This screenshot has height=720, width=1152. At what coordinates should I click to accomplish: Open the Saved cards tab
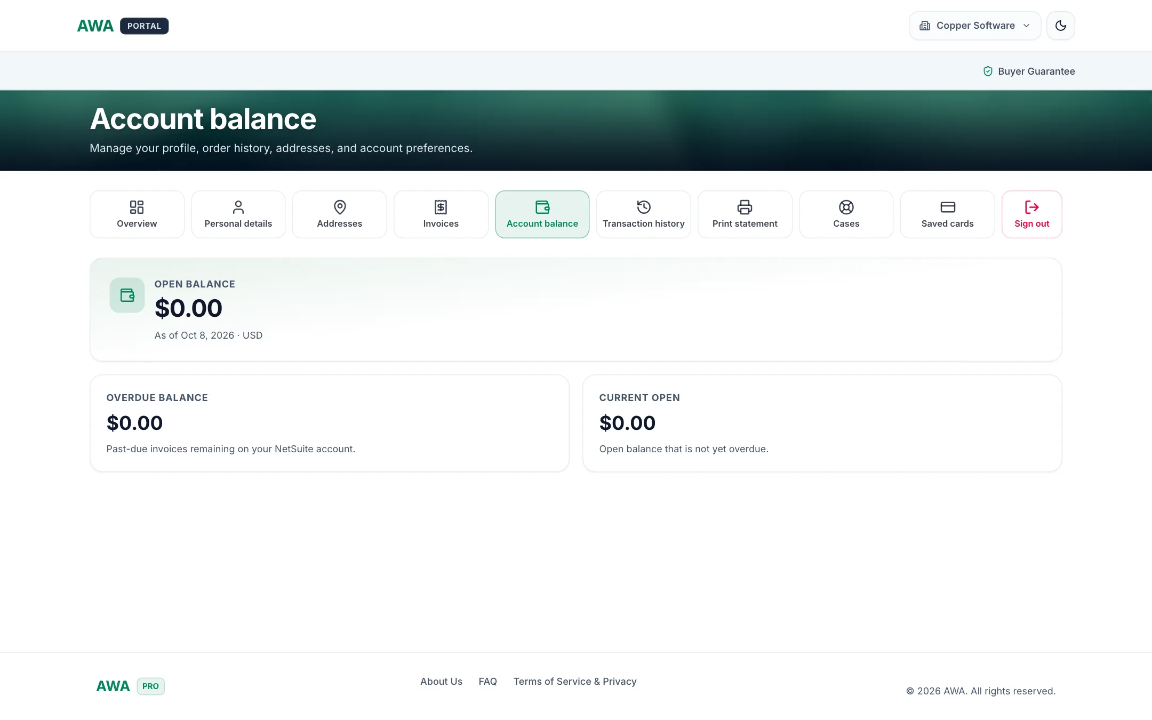click(x=948, y=214)
